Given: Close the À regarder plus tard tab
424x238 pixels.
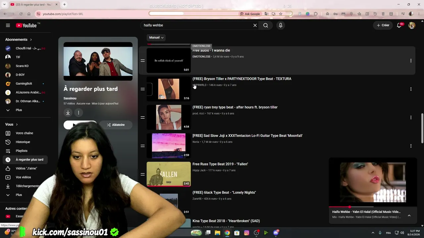Looking at the screenshot, I should 57,5.
